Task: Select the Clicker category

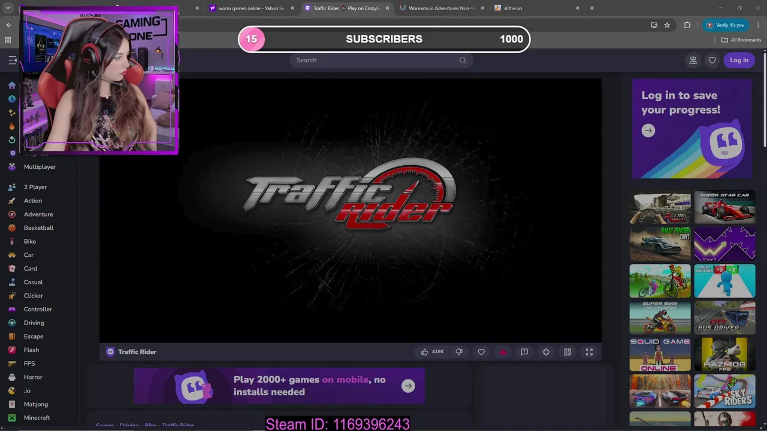Action: [x=34, y=296]
